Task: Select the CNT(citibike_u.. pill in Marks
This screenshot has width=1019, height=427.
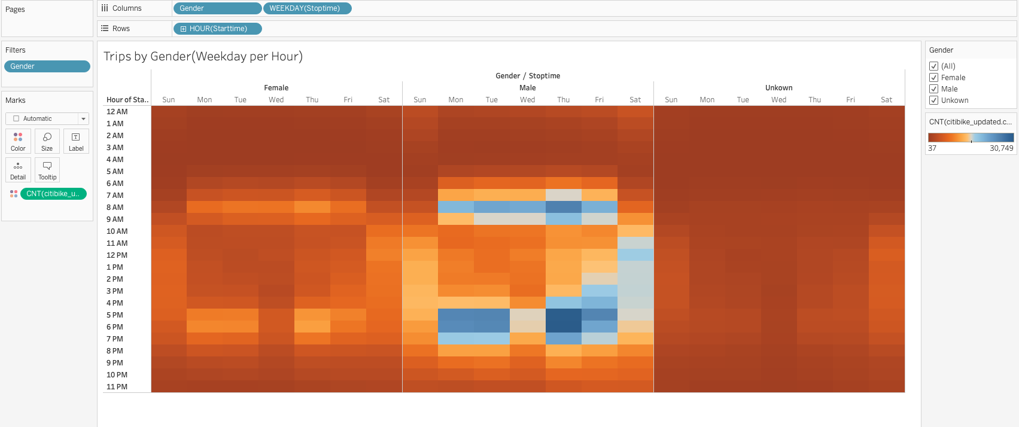Action: pyautogui.click(x=53, y=194)
